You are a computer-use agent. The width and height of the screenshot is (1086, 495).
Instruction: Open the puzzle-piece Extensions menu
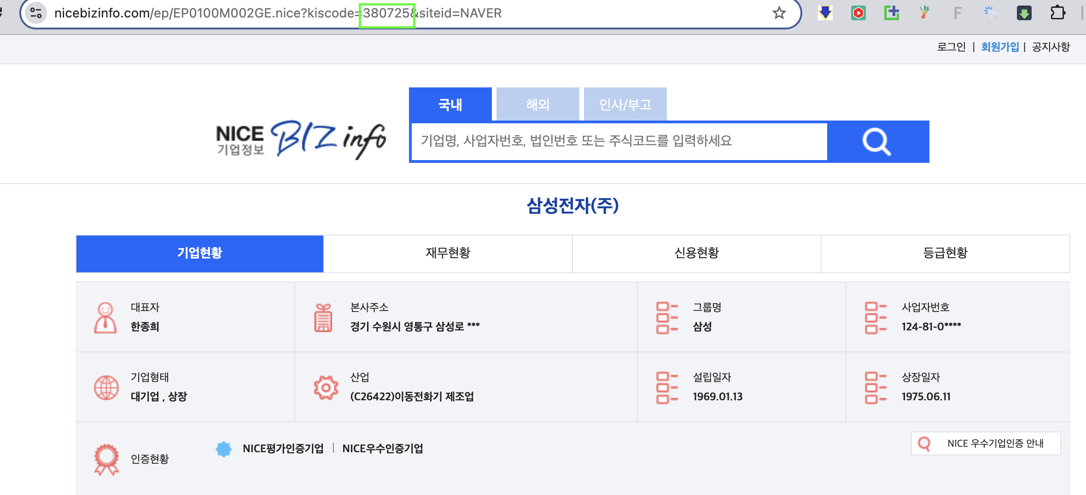(x=1058, y=13)
